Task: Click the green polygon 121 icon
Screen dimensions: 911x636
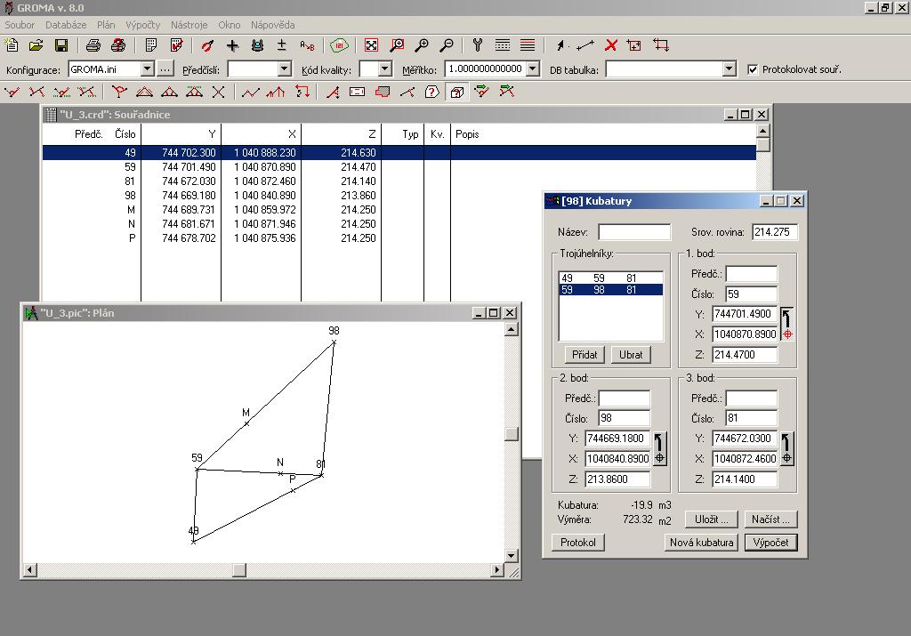Action: pos(339,45)
